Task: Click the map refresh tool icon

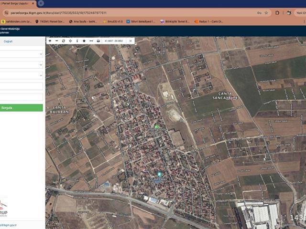Action: (64, 41)
